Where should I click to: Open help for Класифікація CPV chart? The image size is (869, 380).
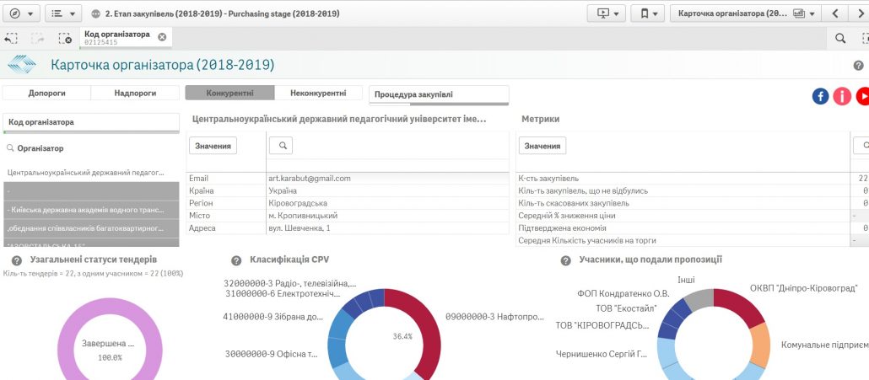236,260
